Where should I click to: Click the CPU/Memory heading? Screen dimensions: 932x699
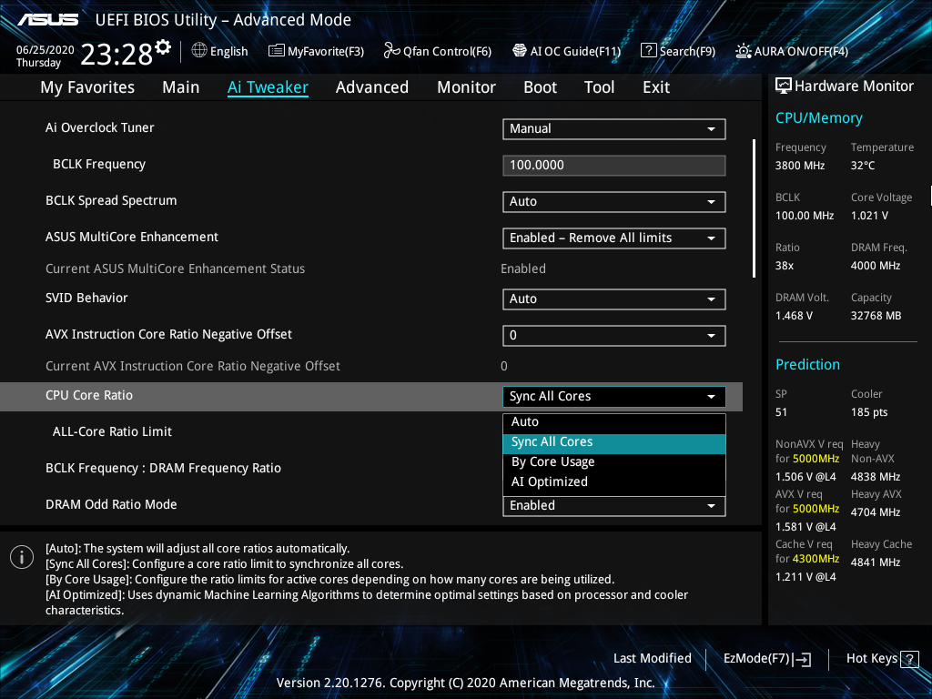click(818, 117)
